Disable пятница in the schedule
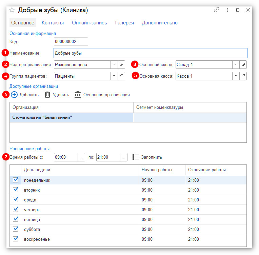The image size is (259, 255). [x=16, y=219]
